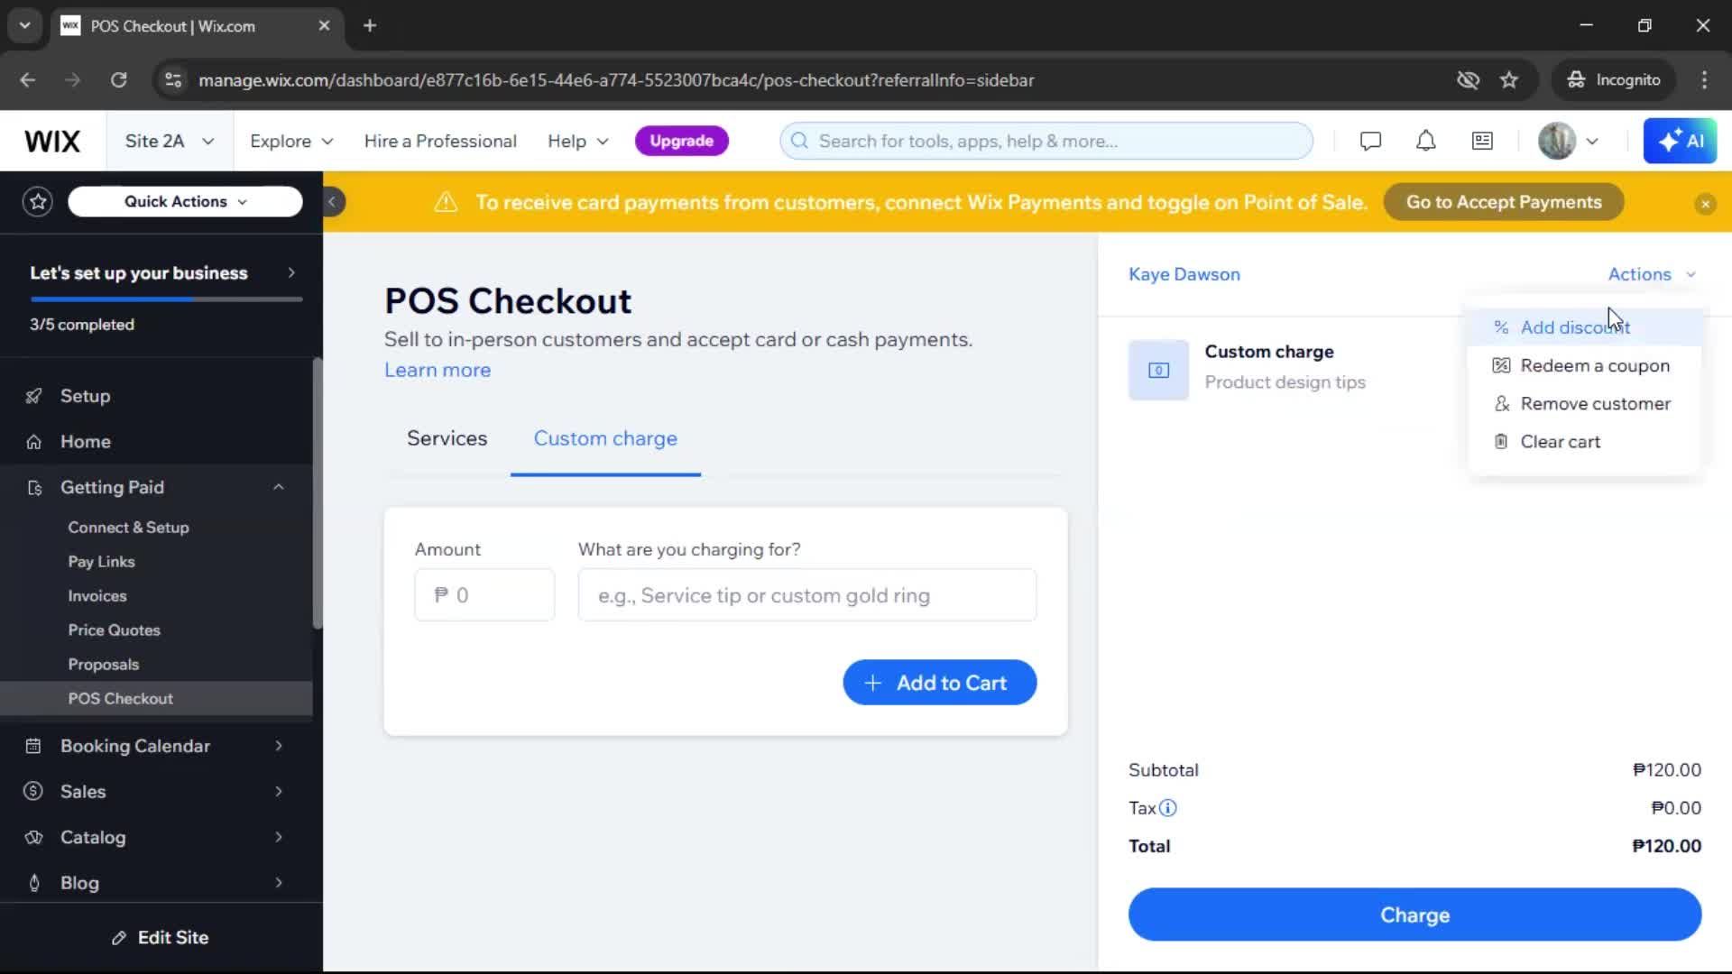Screen dimensions: 1732x974
Task: Click the Redeem a coupon icon
Action: click(1501, 365)
